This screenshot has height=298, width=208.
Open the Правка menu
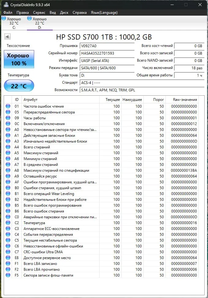click(x=23, y=13)
